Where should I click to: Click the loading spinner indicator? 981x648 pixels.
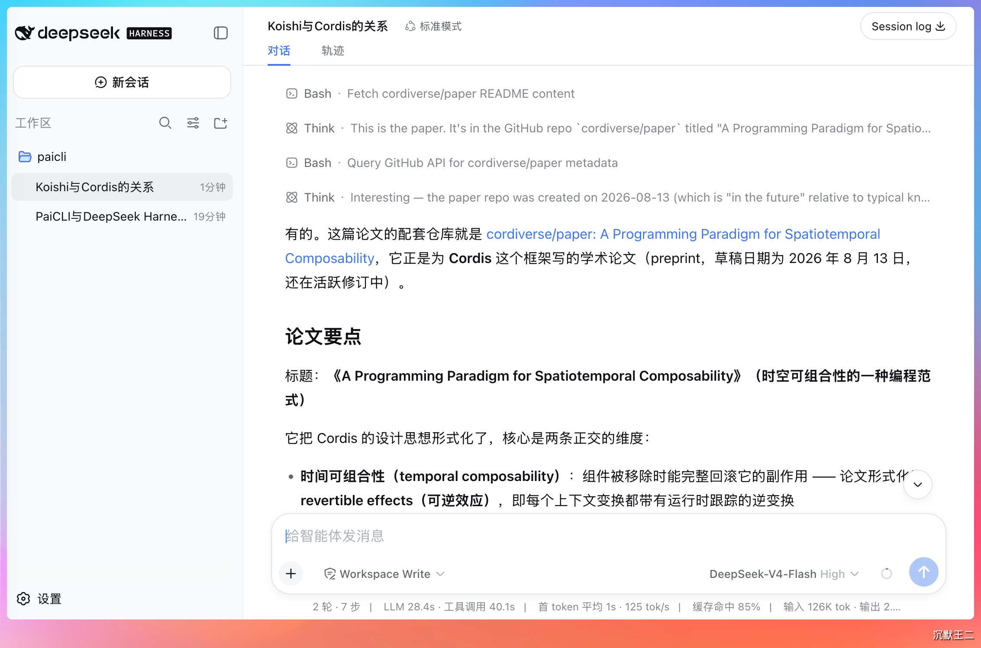point(887,574)
